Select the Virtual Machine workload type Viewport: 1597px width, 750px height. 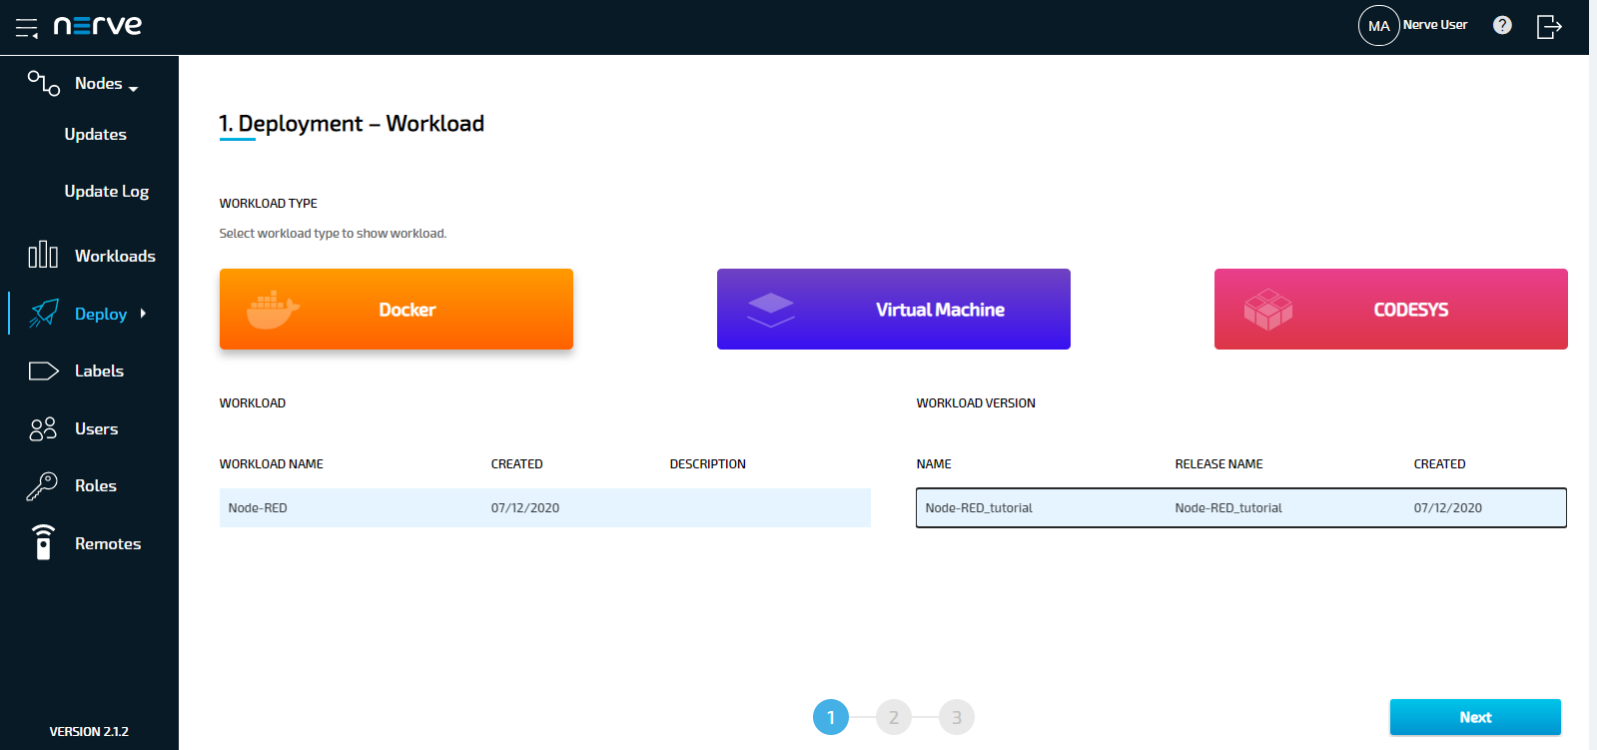893,310
